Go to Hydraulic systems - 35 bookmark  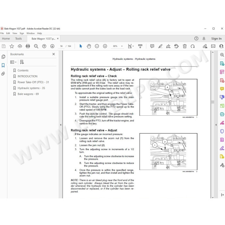click(x=31, y=88)
